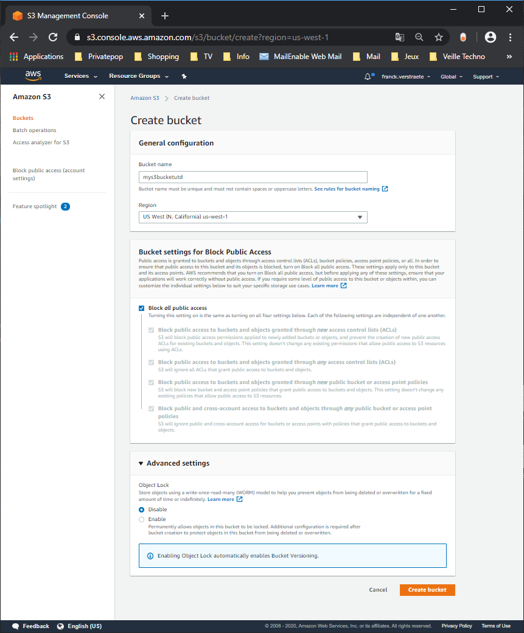This screenshot has height=633, width=524.
Task: Open the Chrome profile avatar icon
Action: 491,37
